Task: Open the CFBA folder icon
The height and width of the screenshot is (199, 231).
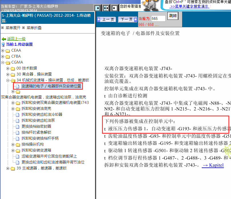Action: [x=8, y=57]
